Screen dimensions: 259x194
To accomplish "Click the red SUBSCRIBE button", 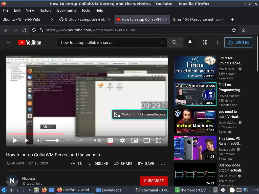I will (154, 181).
